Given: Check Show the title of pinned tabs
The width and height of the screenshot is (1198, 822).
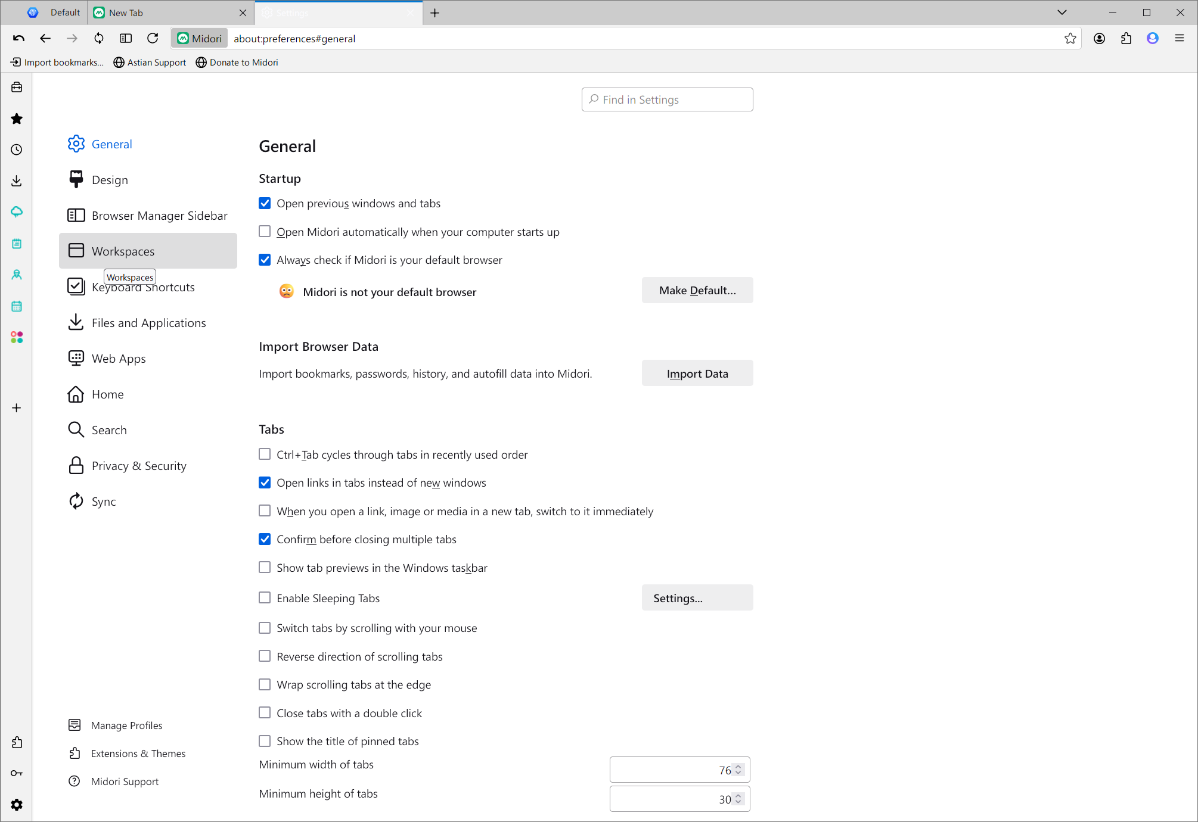Looking at the screenshot, I should (x=265, y=741).
